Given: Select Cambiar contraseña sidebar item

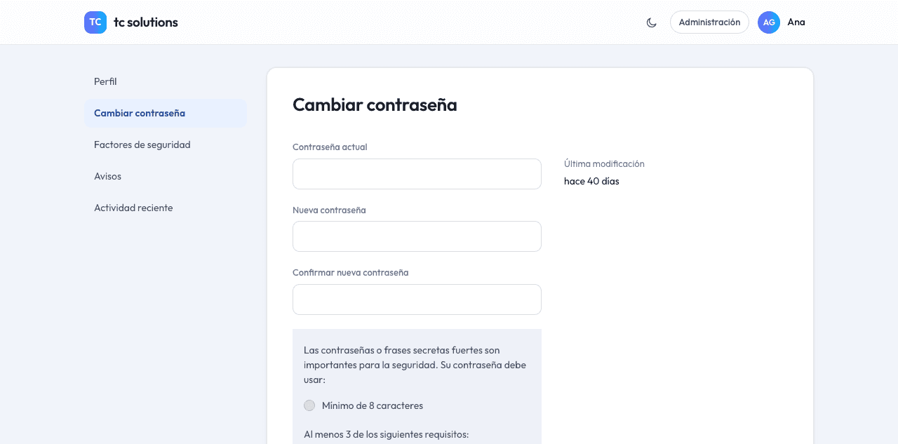Looking at the screenshot, I should pyautogui.click(x=166, y=113).
